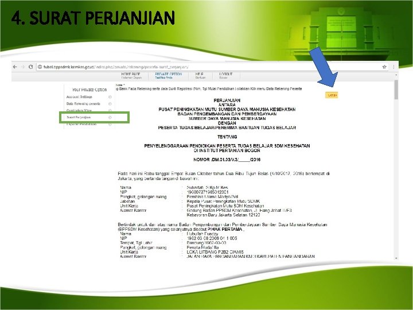
Task: Open Data Rekening peserta in sidebar
Action: [x=83, y=104]
